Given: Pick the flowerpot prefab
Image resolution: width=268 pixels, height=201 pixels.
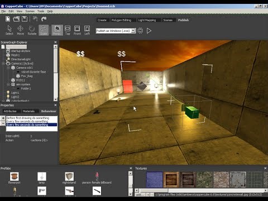Looking at the screenshot, I should pos(15,178).
